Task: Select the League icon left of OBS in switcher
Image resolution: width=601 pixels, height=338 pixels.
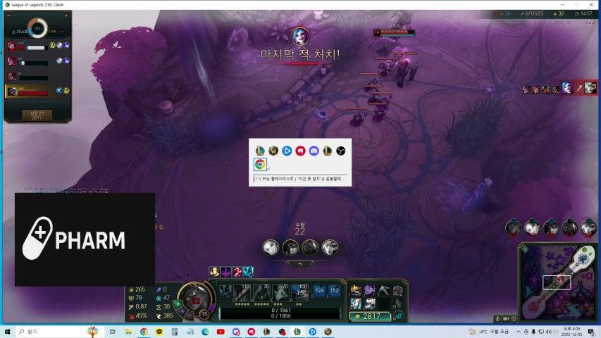Action: [327, 151]
